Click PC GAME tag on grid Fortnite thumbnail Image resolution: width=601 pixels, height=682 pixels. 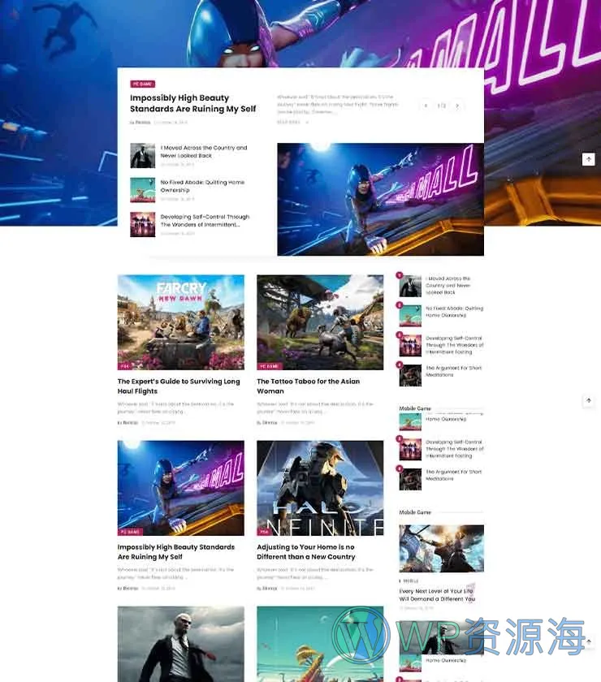click(130, 532)
